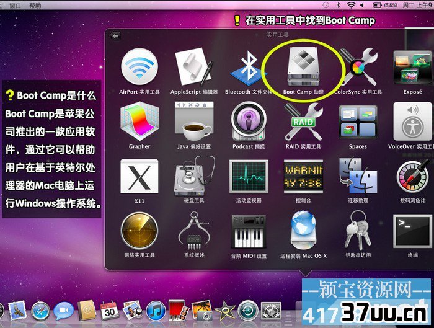Screen dimensions: 434x328
Task: Launch Podcast 捕捉
Action: (x=248, y=122)
